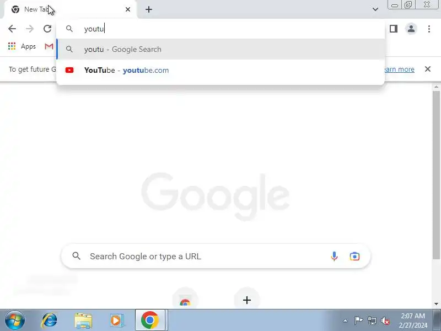The image size is (441, 331).
Task: Choose the 'youtu - Google Search' suggestion
Action: pyautogui.click(x=220, y=49)
